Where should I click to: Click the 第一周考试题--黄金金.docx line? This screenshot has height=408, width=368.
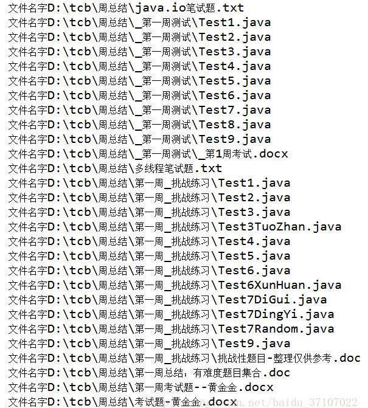[141, 387]
